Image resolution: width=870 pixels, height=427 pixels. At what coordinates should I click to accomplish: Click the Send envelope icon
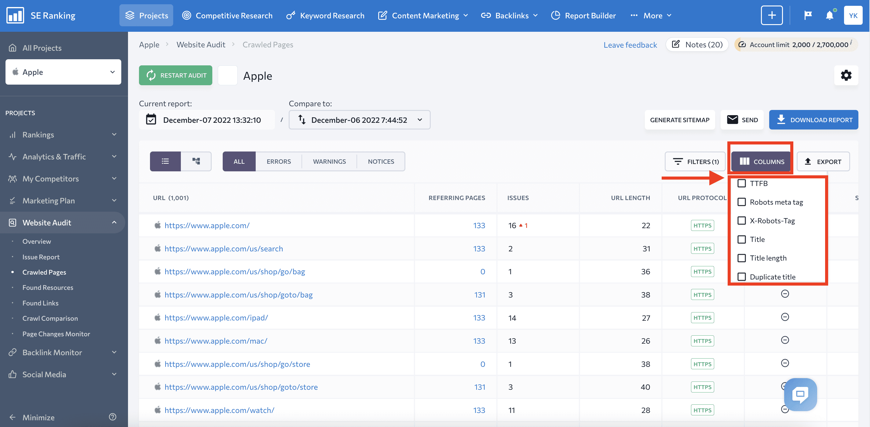(732, 120)
